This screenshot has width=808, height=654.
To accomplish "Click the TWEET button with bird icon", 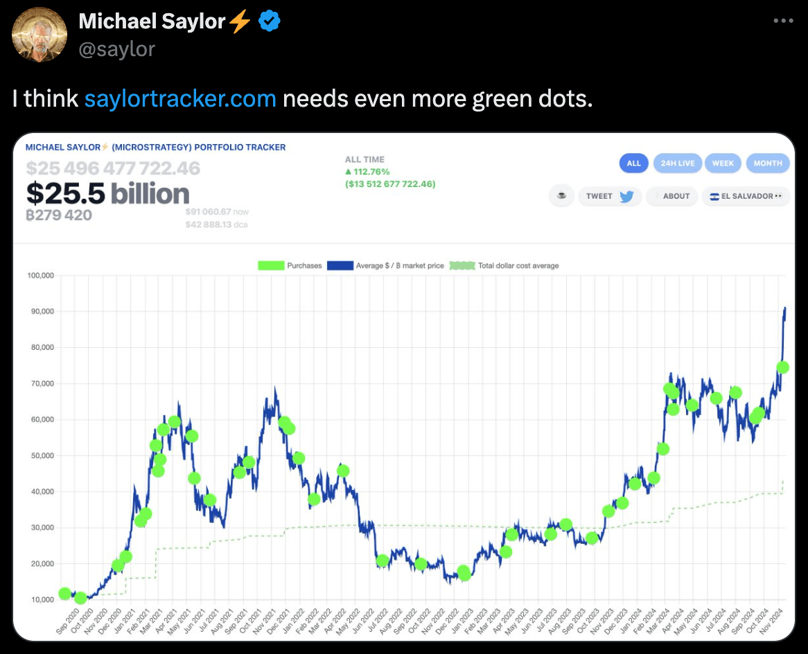I will coord(610,196).
